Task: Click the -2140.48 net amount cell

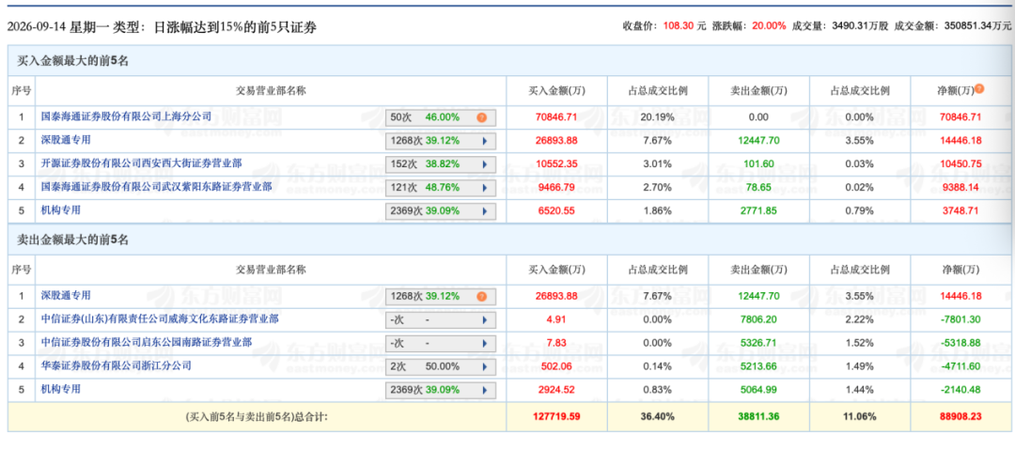Action: (960, 389)
